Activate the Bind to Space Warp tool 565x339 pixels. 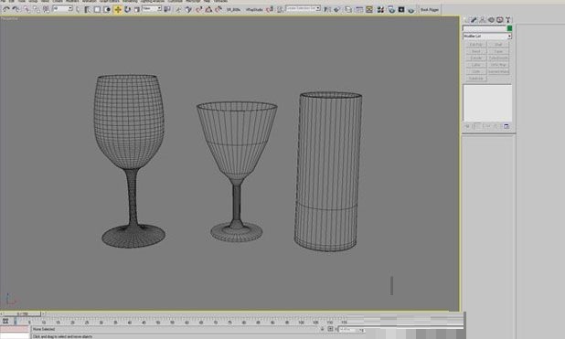tap(46, 9)
